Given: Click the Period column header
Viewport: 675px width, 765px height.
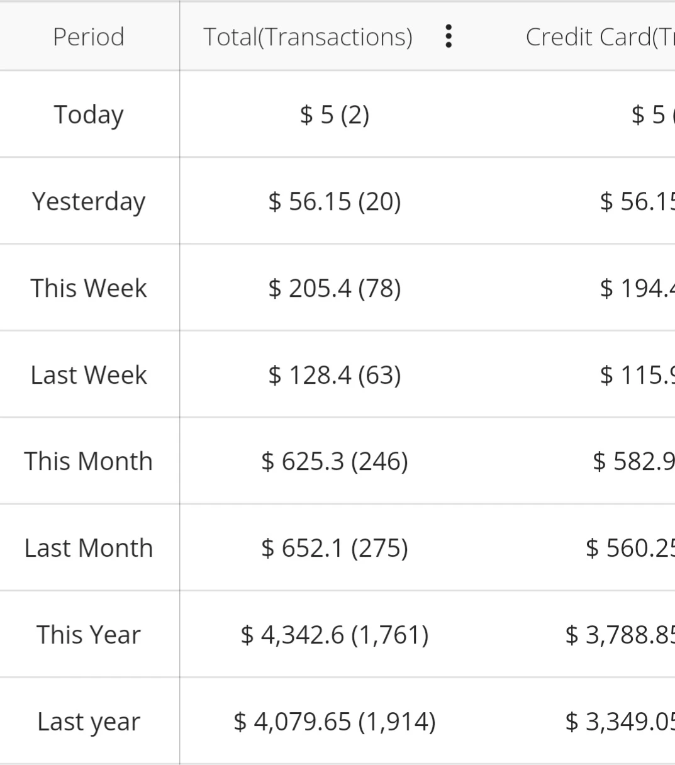Looking at the screenshot, I should [89, 36].
